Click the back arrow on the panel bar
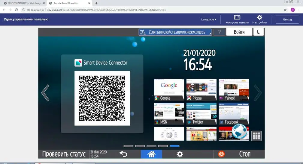This screenshot has height=164, width=303. [x=123, y=154]
